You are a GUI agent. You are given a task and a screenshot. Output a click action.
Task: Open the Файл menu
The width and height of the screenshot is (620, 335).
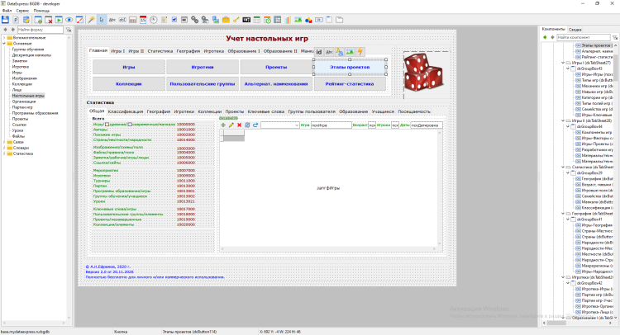[x=7, y=11]
